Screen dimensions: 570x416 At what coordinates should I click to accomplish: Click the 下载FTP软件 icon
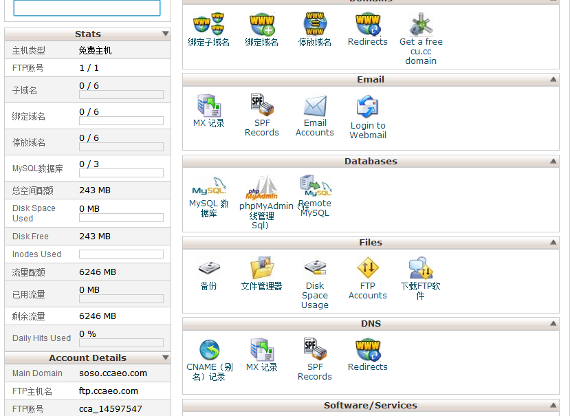coord(421,268)
